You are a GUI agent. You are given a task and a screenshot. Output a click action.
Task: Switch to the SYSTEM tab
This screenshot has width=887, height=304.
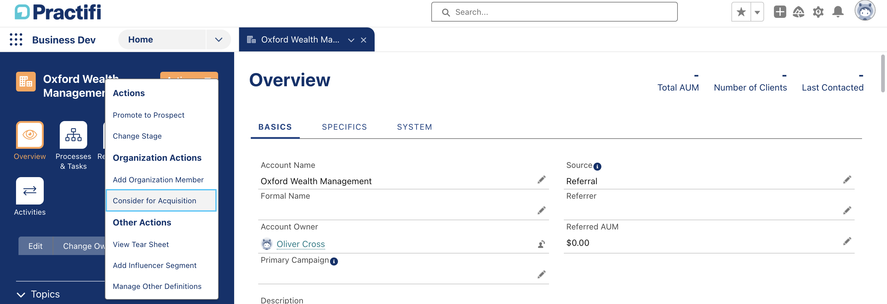[415, 127]
